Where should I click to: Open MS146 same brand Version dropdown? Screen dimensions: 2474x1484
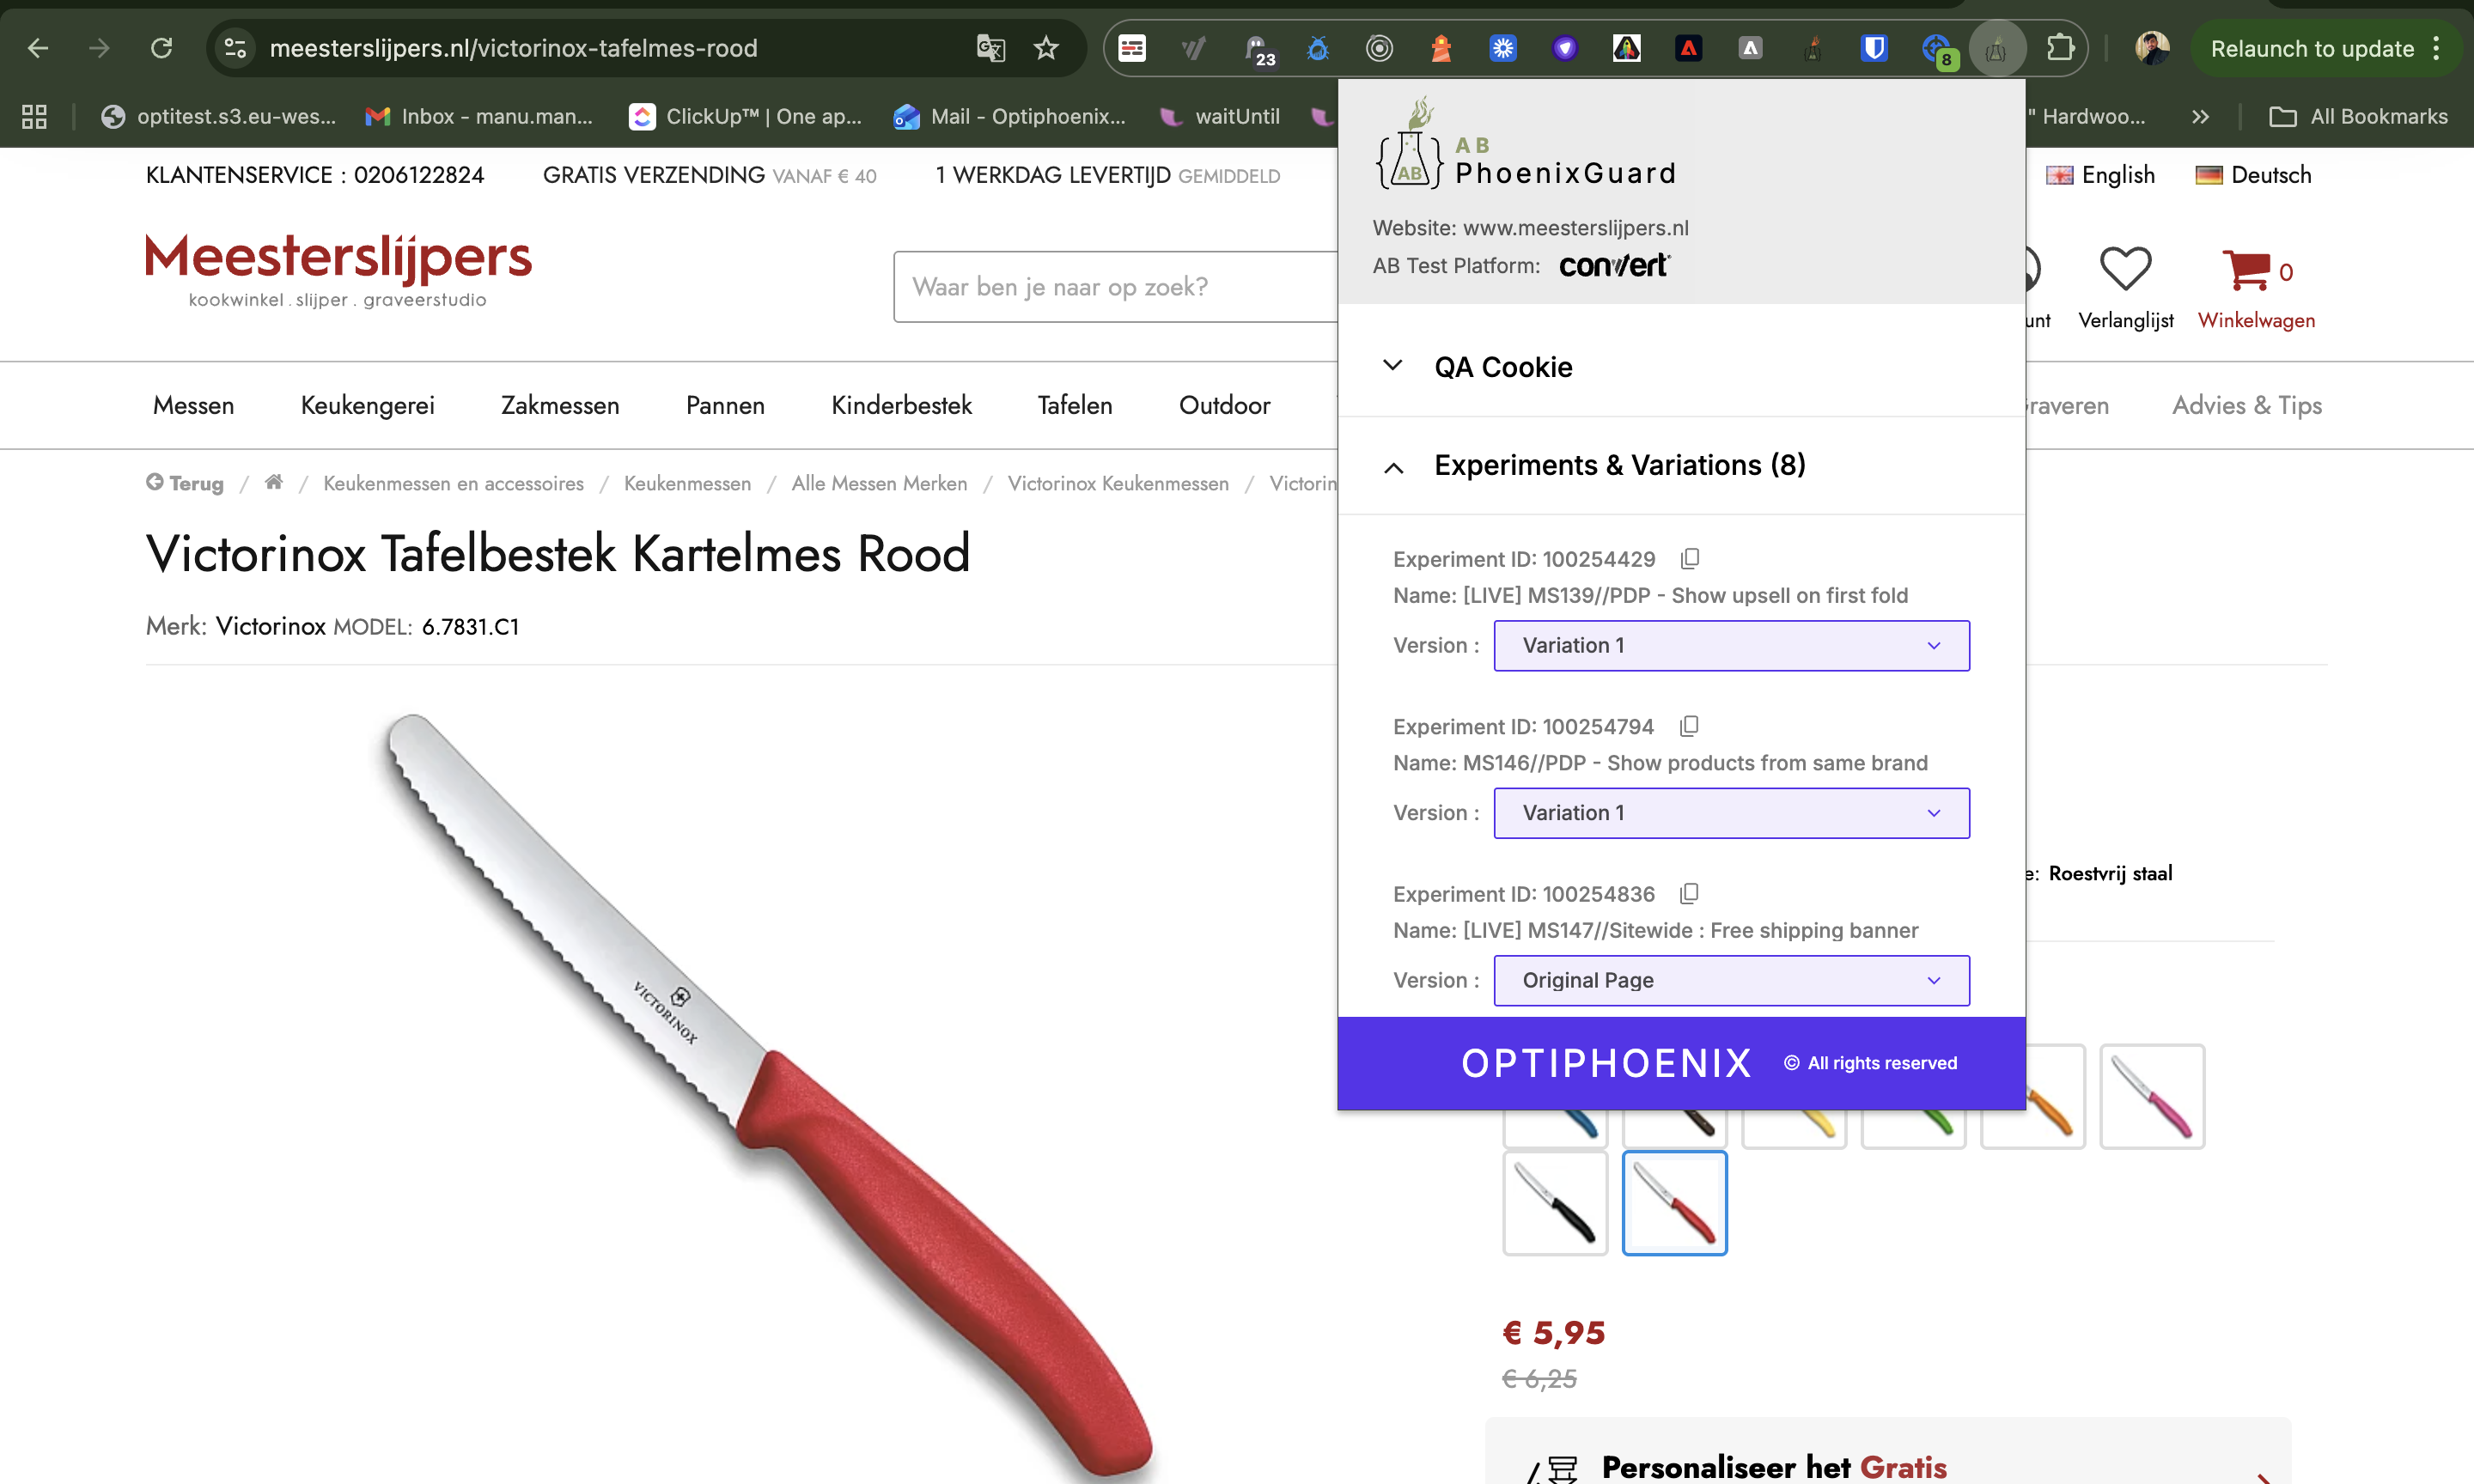[x=1731, y=813]
